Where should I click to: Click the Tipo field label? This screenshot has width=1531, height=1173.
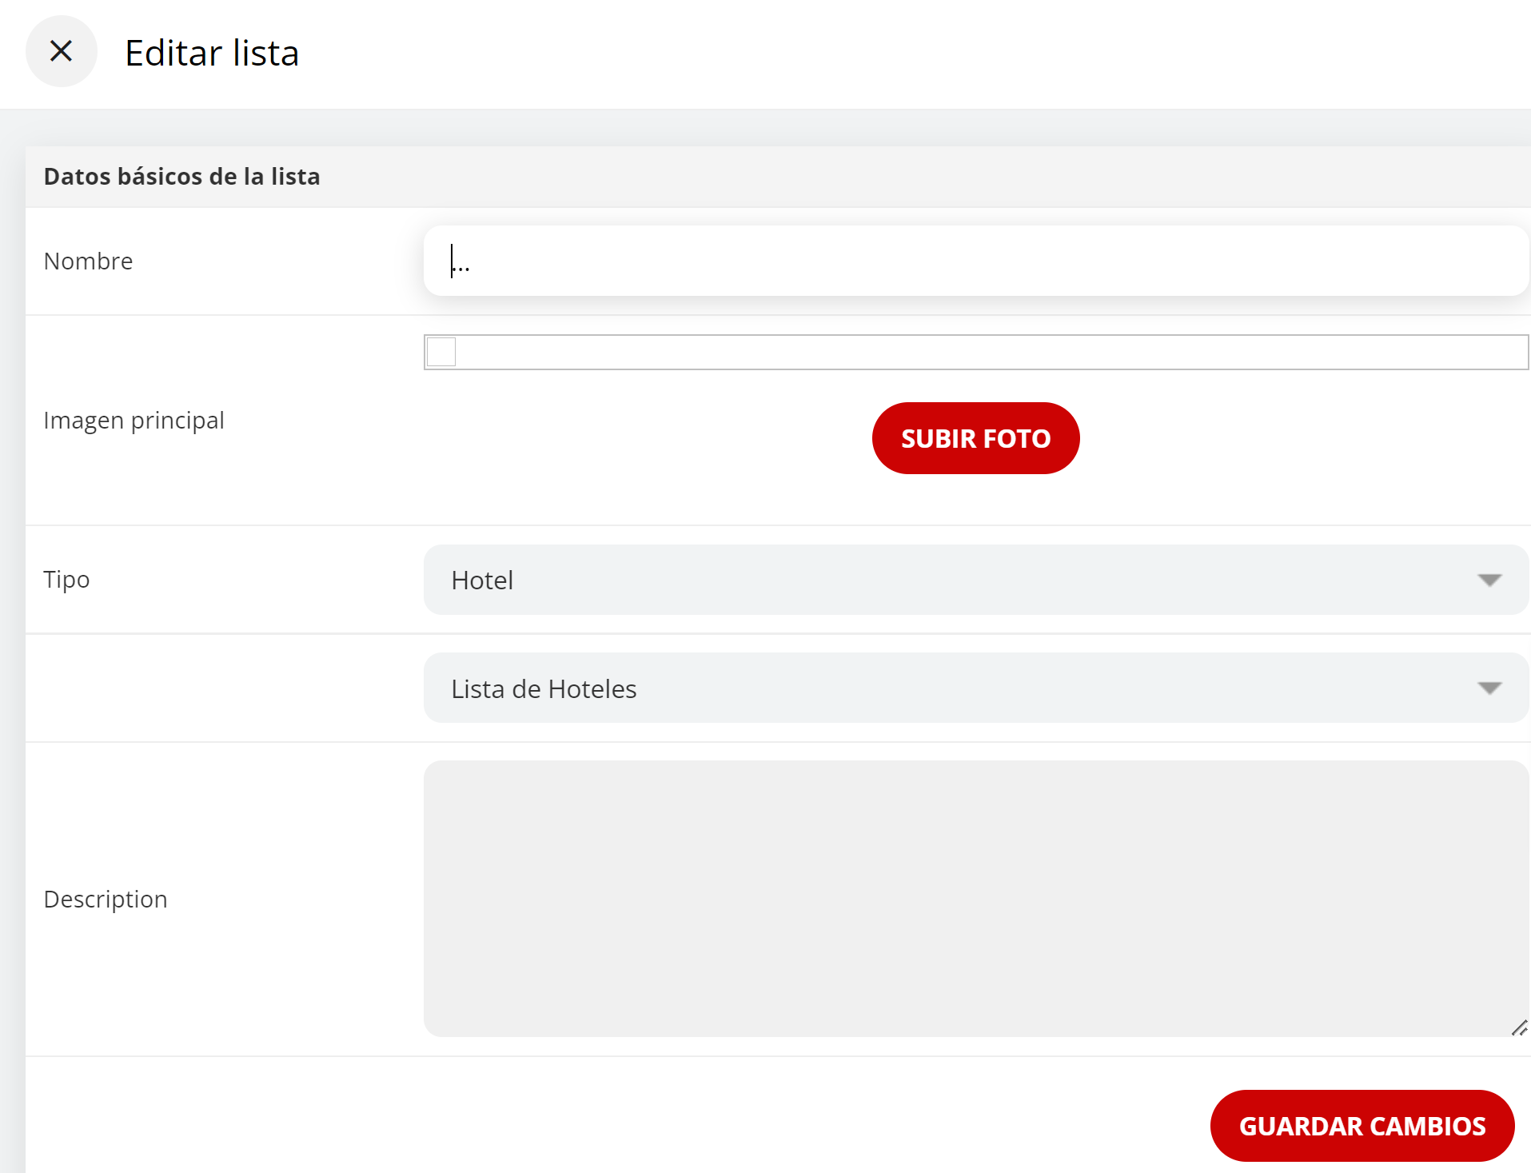[x=66, y=579]
